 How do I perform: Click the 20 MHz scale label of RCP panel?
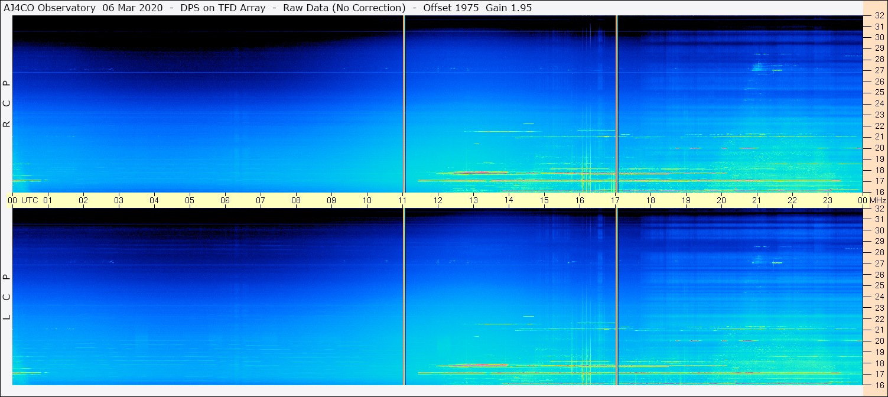pyautogui.click(x=879, y=148)
